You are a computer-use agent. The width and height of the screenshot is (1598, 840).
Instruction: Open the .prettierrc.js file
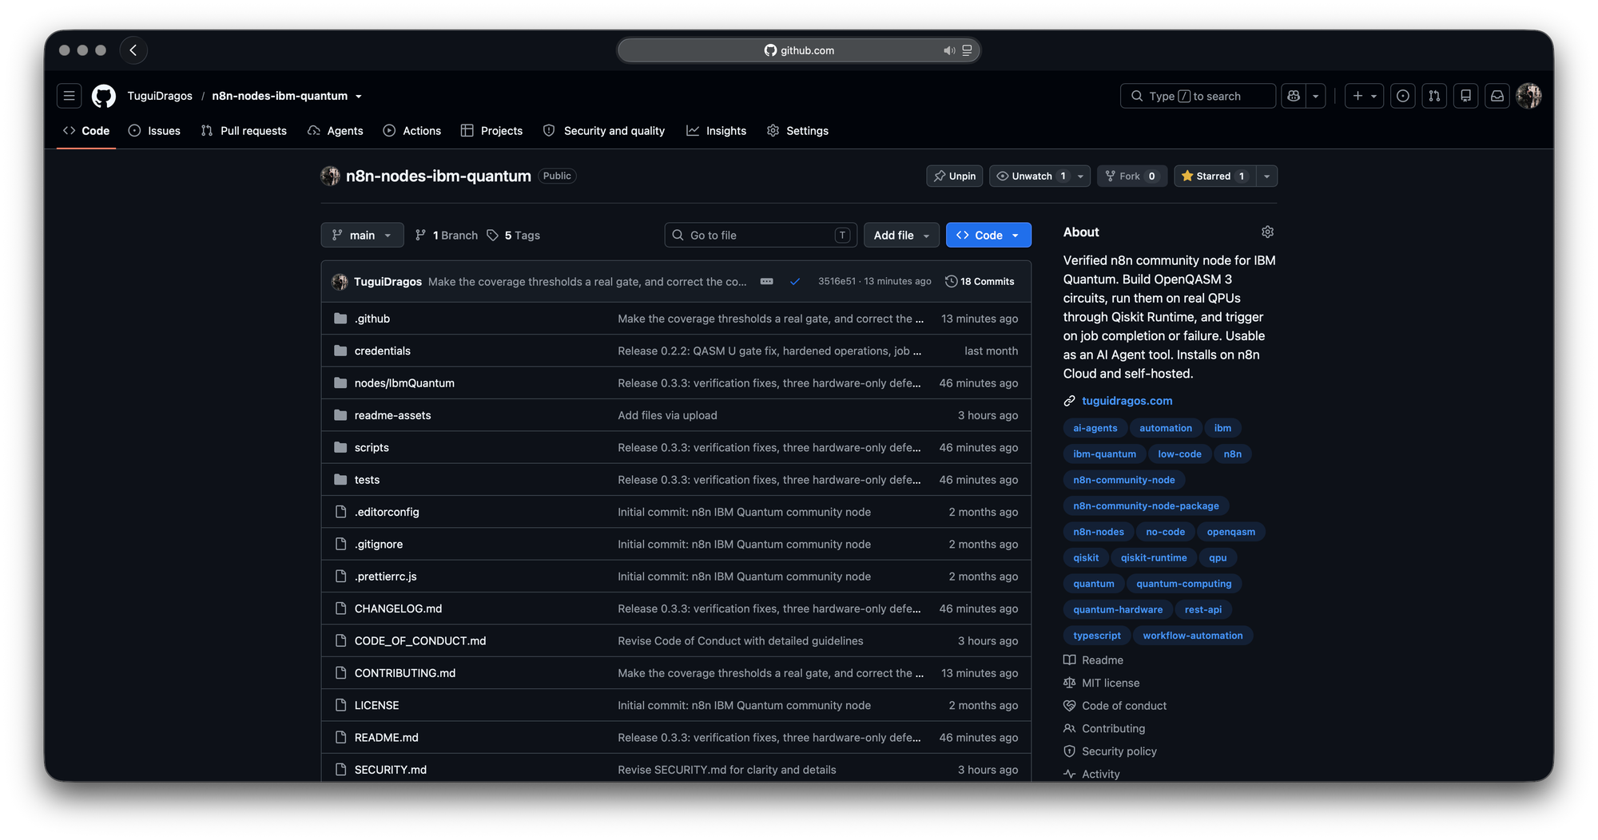[386, 577]
